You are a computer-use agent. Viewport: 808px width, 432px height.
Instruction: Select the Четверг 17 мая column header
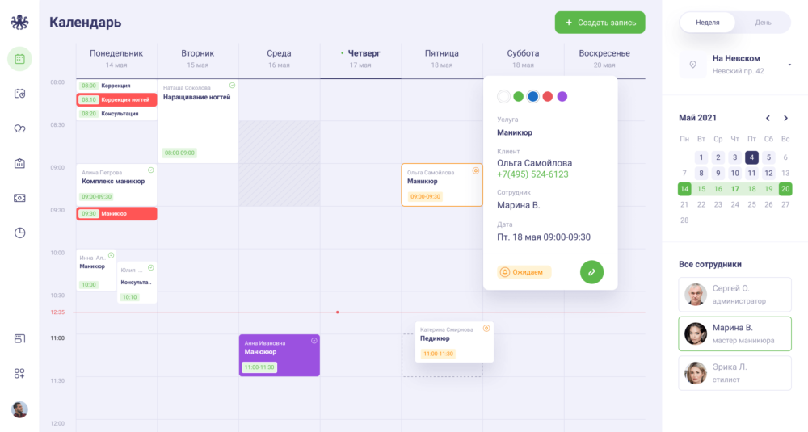pyautogui.click(x=360, y=59)
